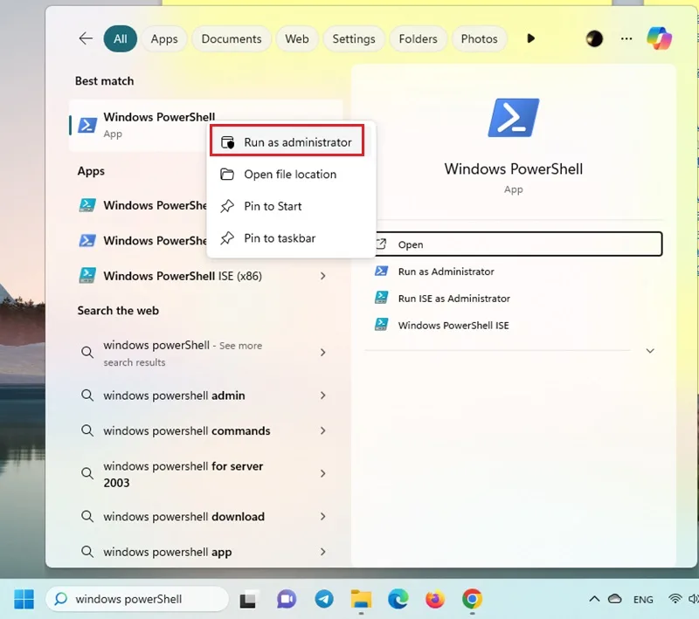Click the Windows Start button
This screenshot has width=699, height=619.
[24, 599]
